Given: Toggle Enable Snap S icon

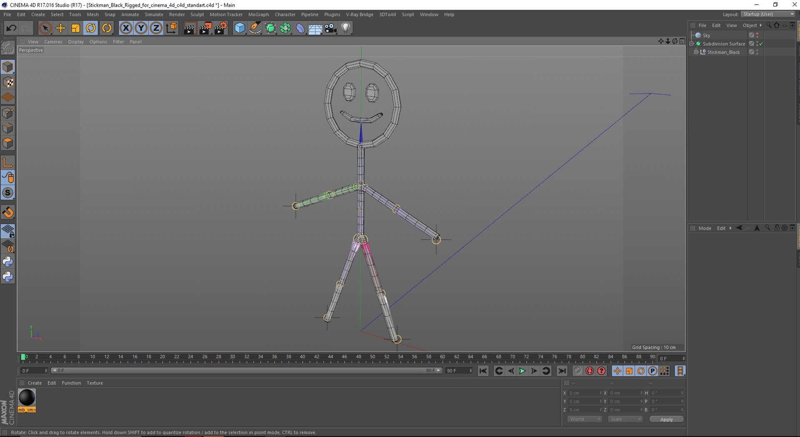Looking at the screenshot, I should pos(8,193).
